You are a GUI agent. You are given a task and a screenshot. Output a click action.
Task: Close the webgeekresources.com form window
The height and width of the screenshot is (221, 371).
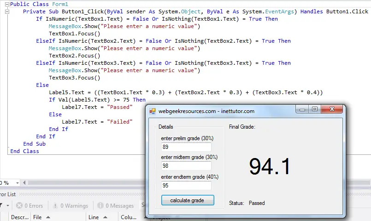(x=332, y=109)
